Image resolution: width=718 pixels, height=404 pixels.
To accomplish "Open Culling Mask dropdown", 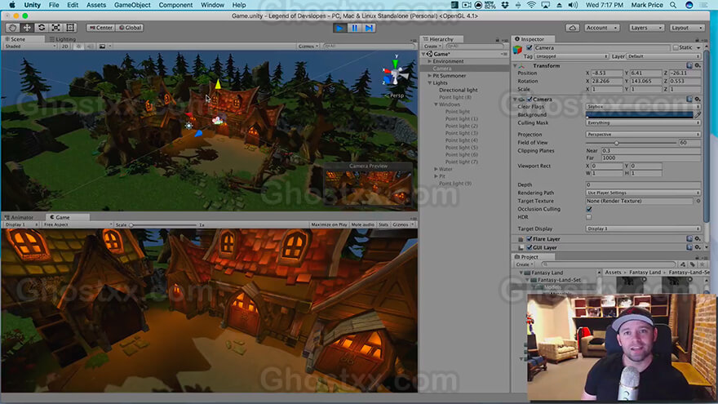I will (644, 122).
